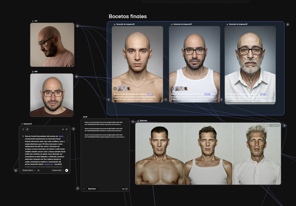The height and width of the screenshot is (206, 296).
Task: Select the MSF frontal portrait image node
Action: [52, 95]
